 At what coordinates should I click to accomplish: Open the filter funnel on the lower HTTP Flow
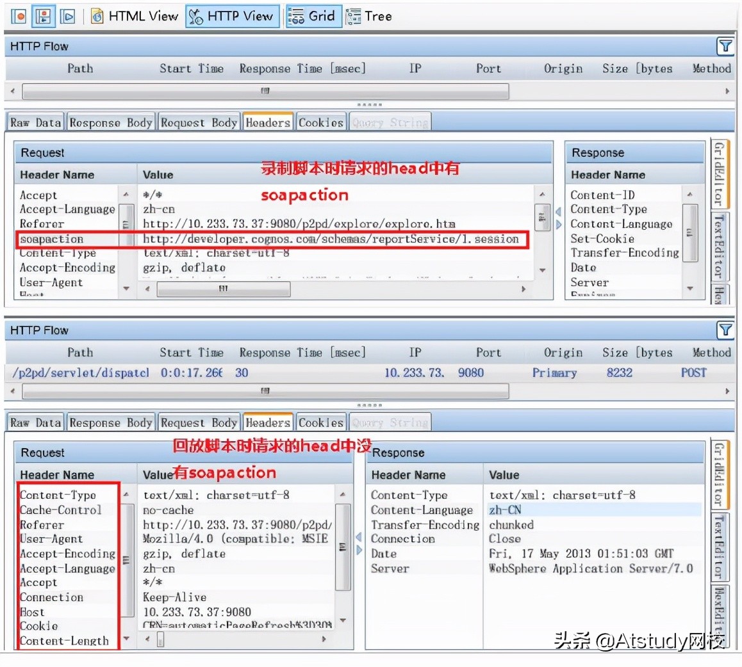pyautogui.click(x=725, y=330)
